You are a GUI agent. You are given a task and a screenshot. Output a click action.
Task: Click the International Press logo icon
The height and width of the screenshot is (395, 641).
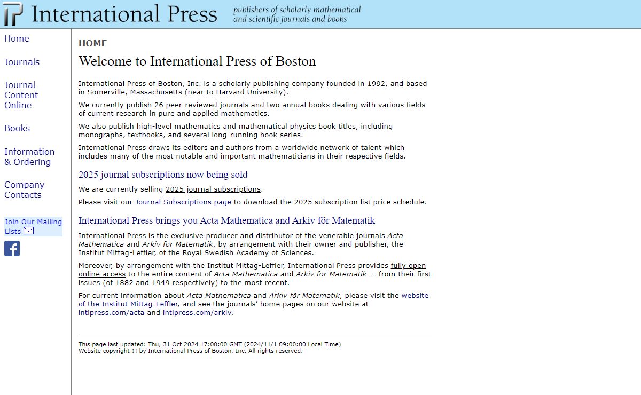click(x=13, y=14)
